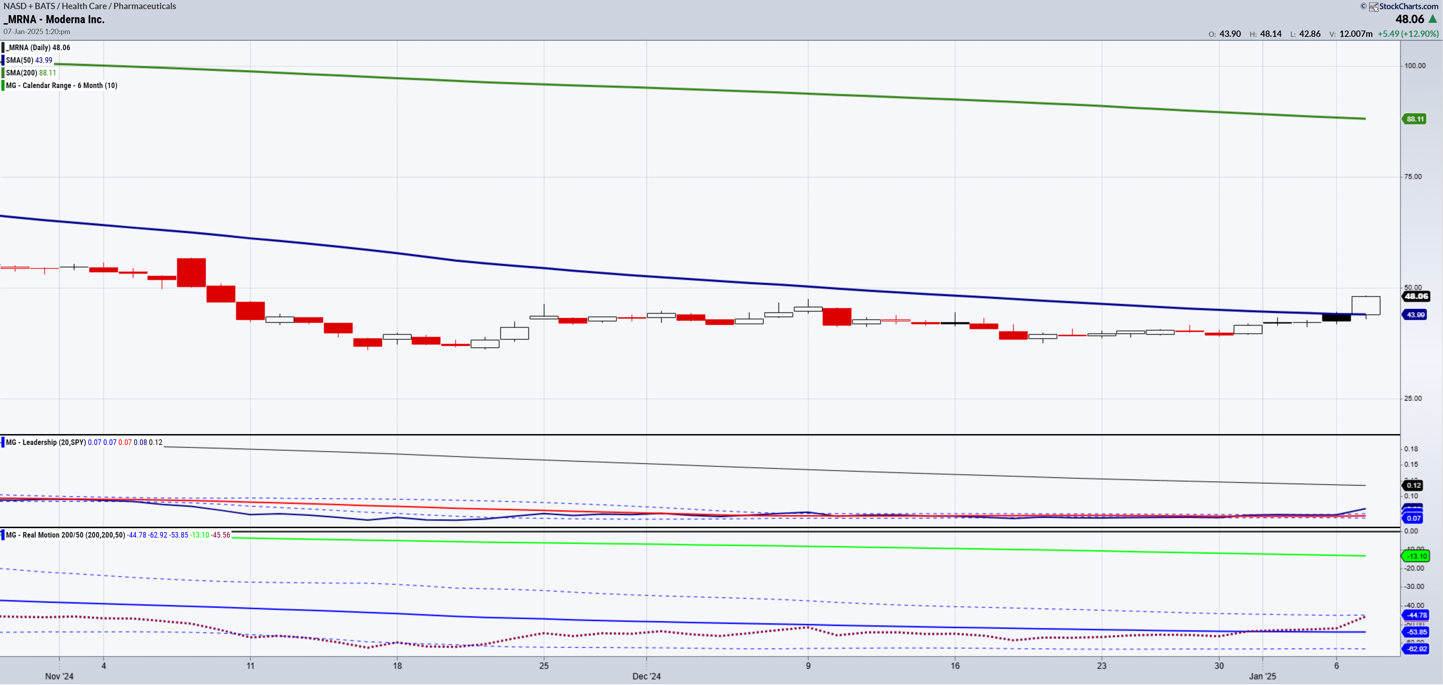Screen dimensions: 1443x685
Task: Click the 0.07 Leadership axis tag
Action: [x=1413, y=519]
